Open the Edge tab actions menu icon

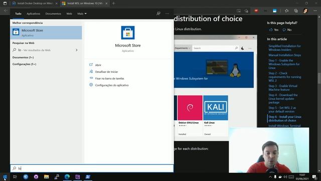(x=5, y=4)
